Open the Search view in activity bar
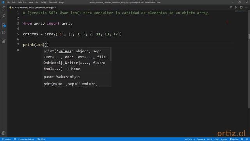The height and width of the screenshot is (141, 250). 4,16
